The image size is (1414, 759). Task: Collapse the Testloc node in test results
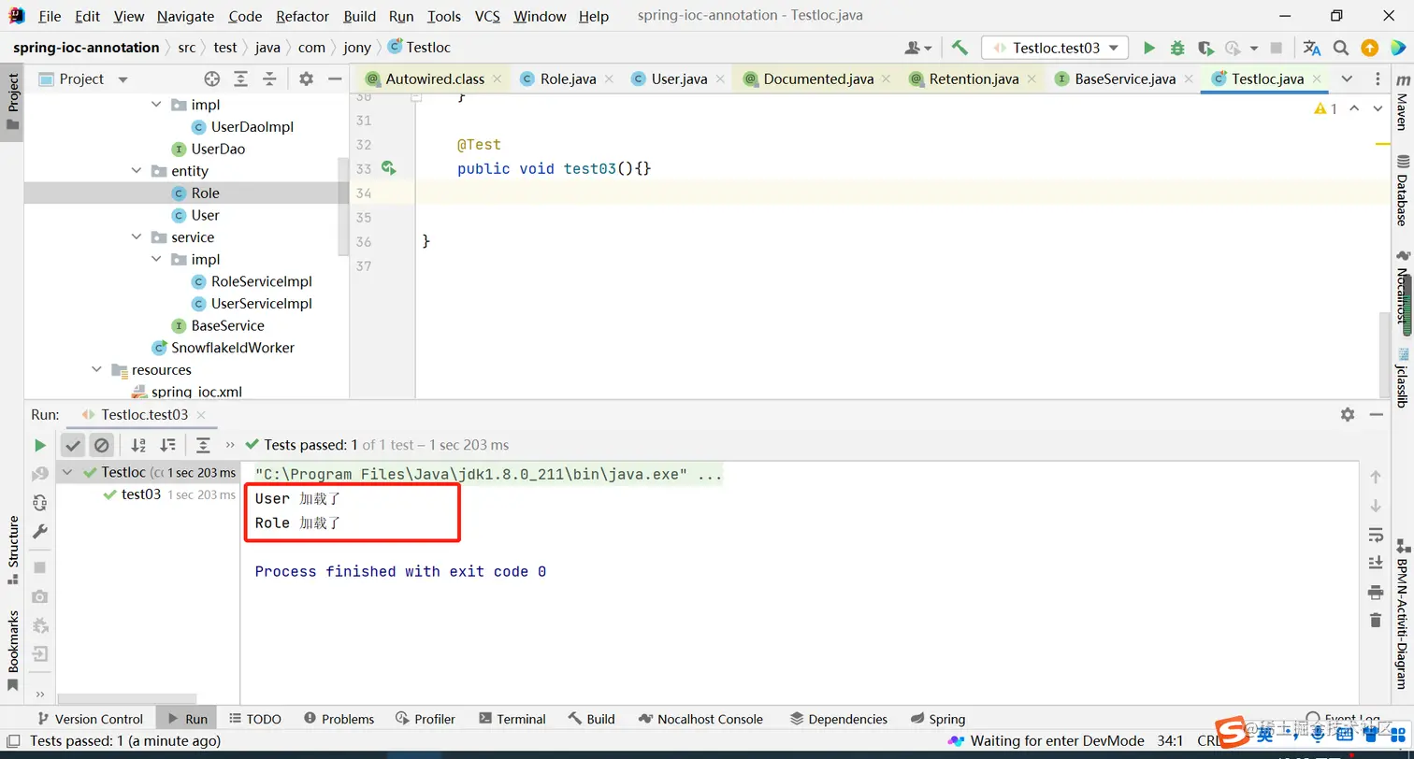[x=67, y=472]
